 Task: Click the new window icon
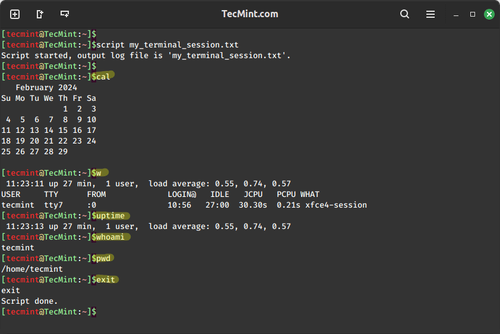coord(65,14)
